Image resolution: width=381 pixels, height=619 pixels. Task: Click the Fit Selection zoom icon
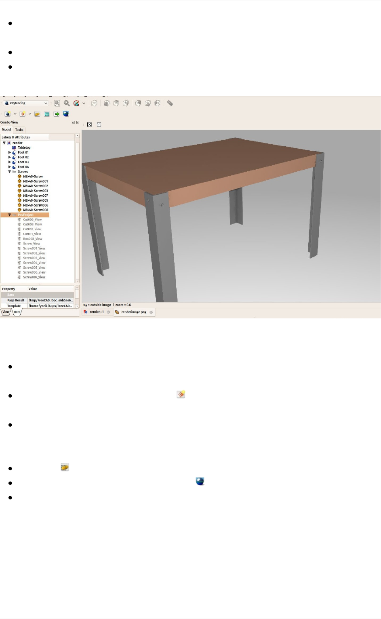point(67,103)
